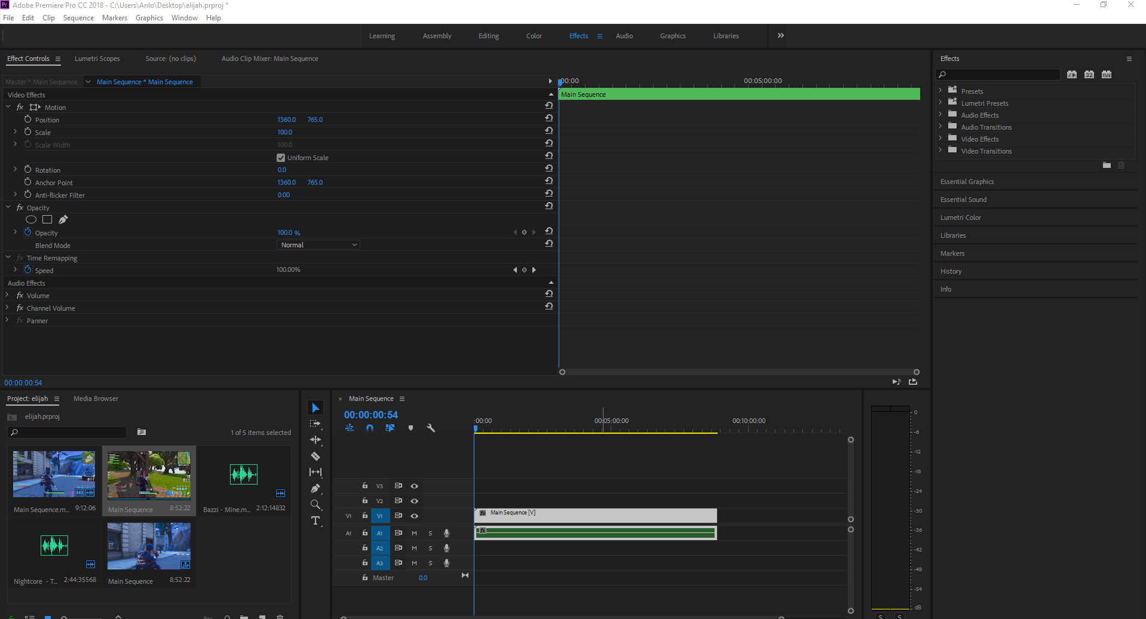Select the Type tool
The height and width of the screenshot is (619, 1146).
coord(315,521)
